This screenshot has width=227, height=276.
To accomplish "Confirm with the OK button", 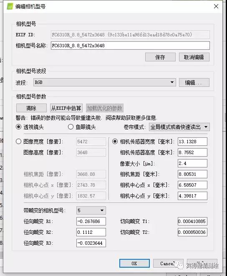I will [x=134, y=263].
